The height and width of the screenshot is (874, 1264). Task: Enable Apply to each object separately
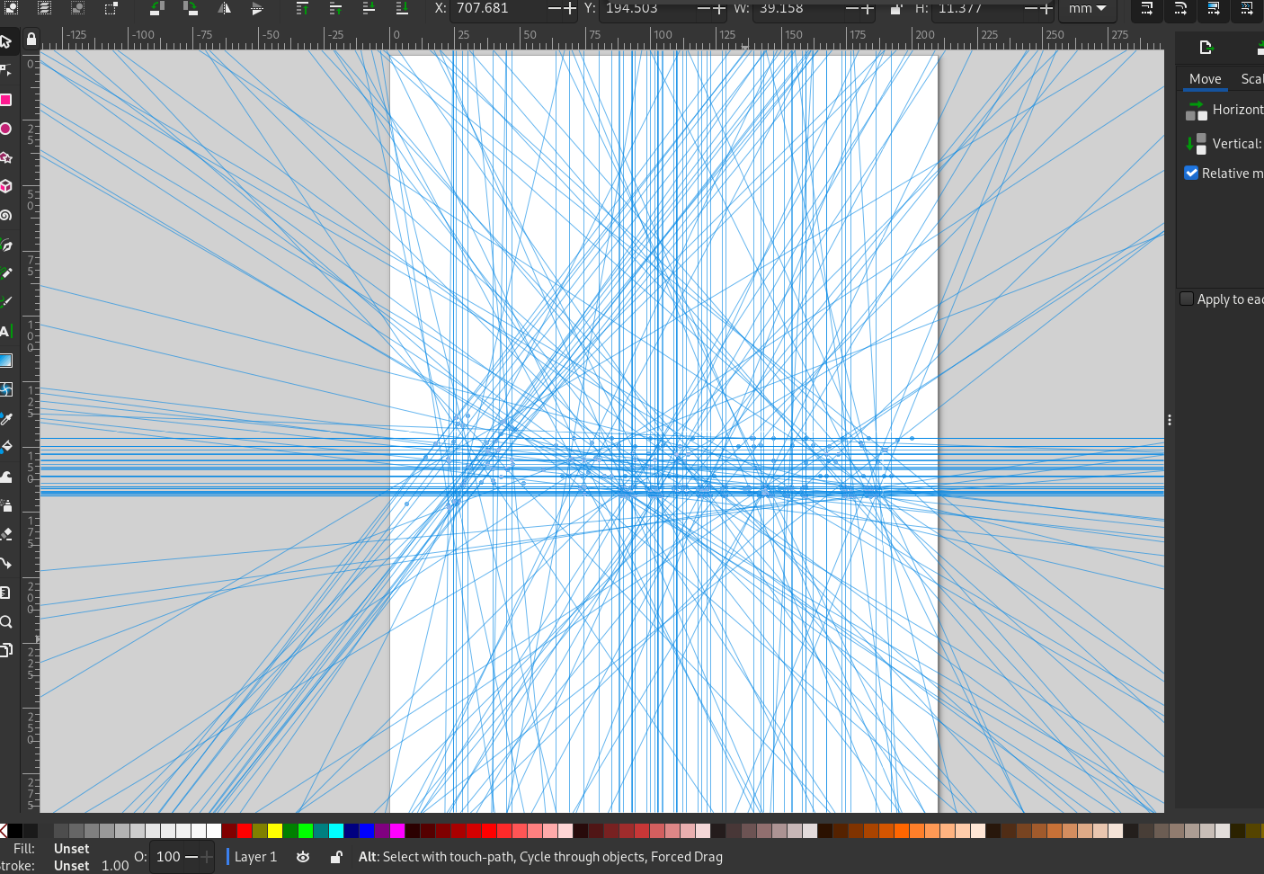tap(1187, 299)
